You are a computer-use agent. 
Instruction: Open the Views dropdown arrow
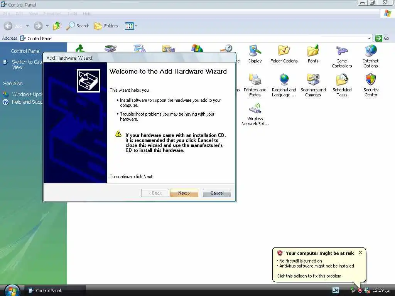(136, 26)
